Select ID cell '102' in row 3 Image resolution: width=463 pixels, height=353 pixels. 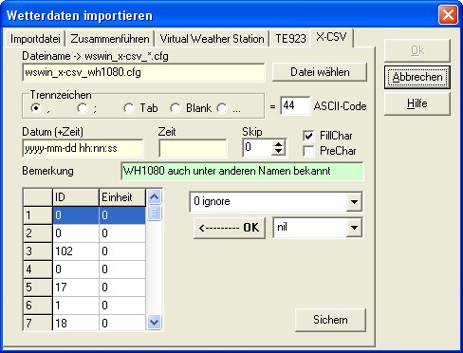pos(76,251)
